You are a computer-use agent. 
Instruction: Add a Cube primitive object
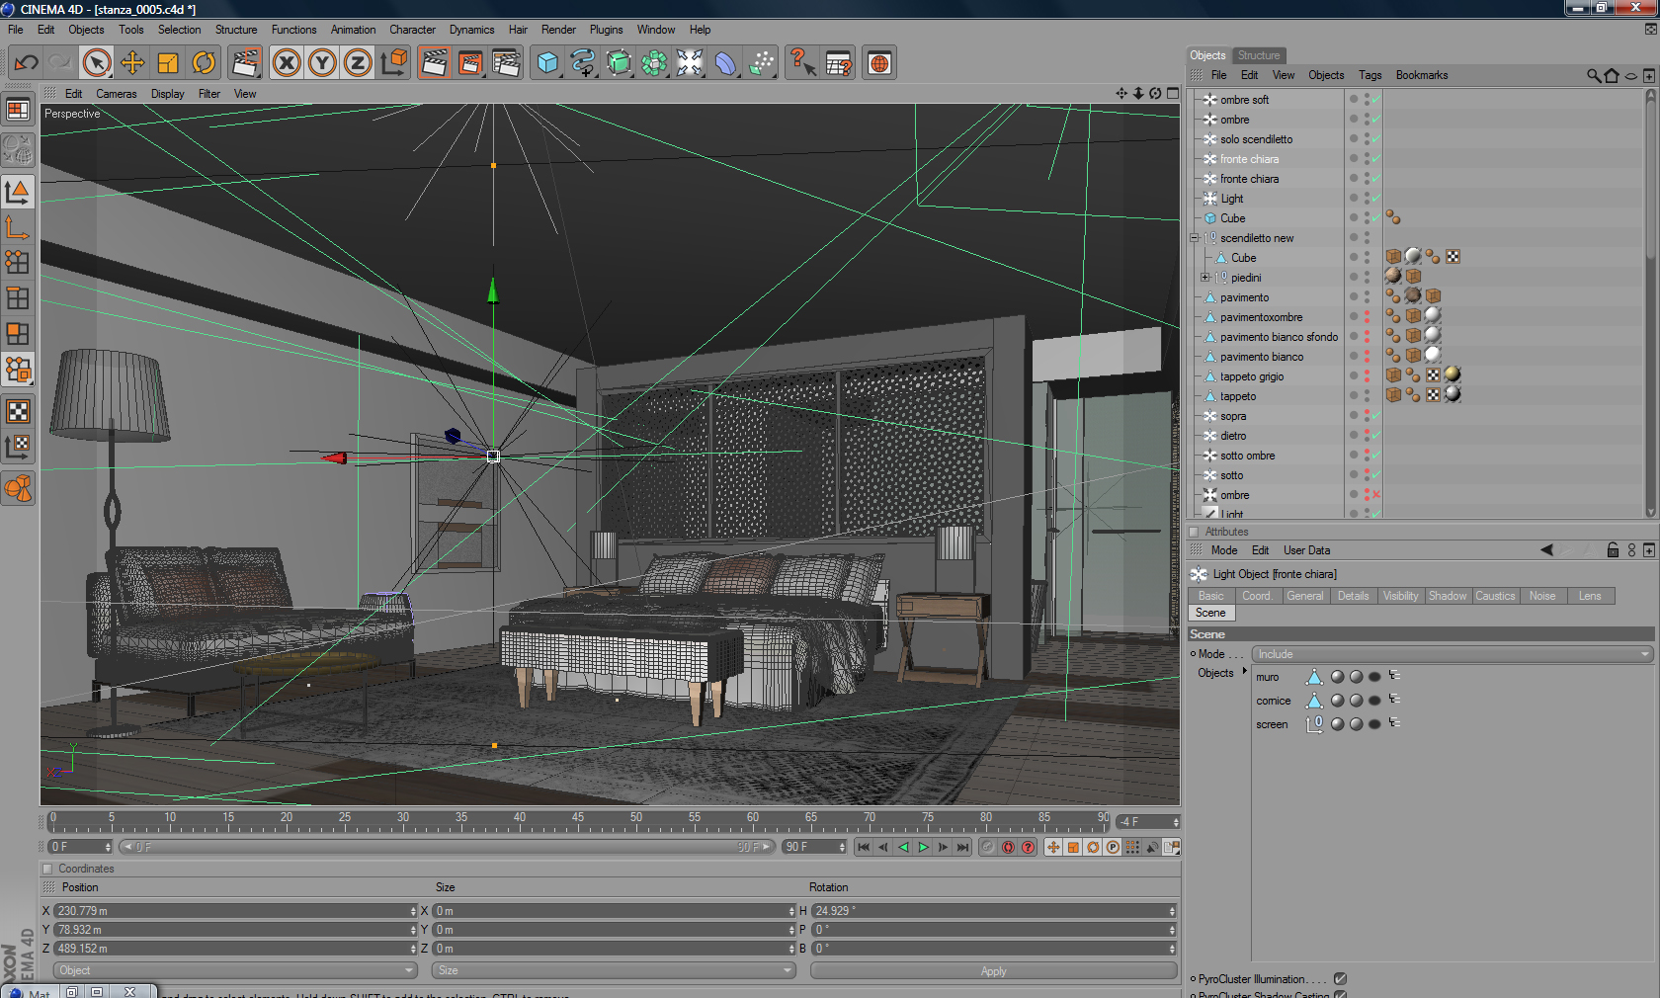[547, 63]
